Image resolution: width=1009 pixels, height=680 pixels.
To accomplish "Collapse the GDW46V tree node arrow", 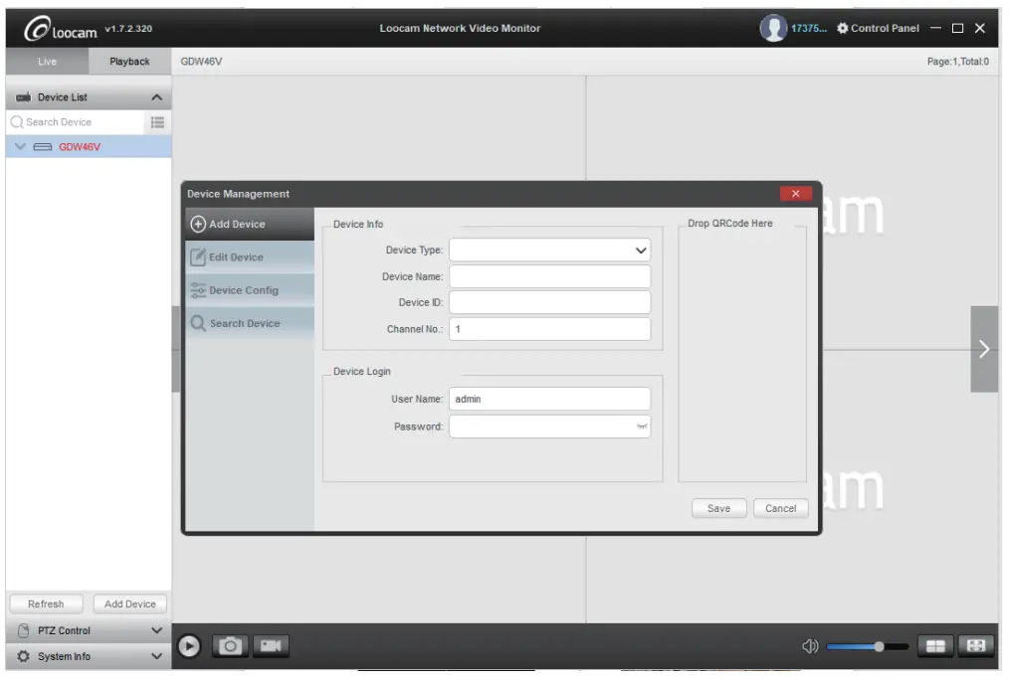I will pyautogui.click(x=20, y=146).
